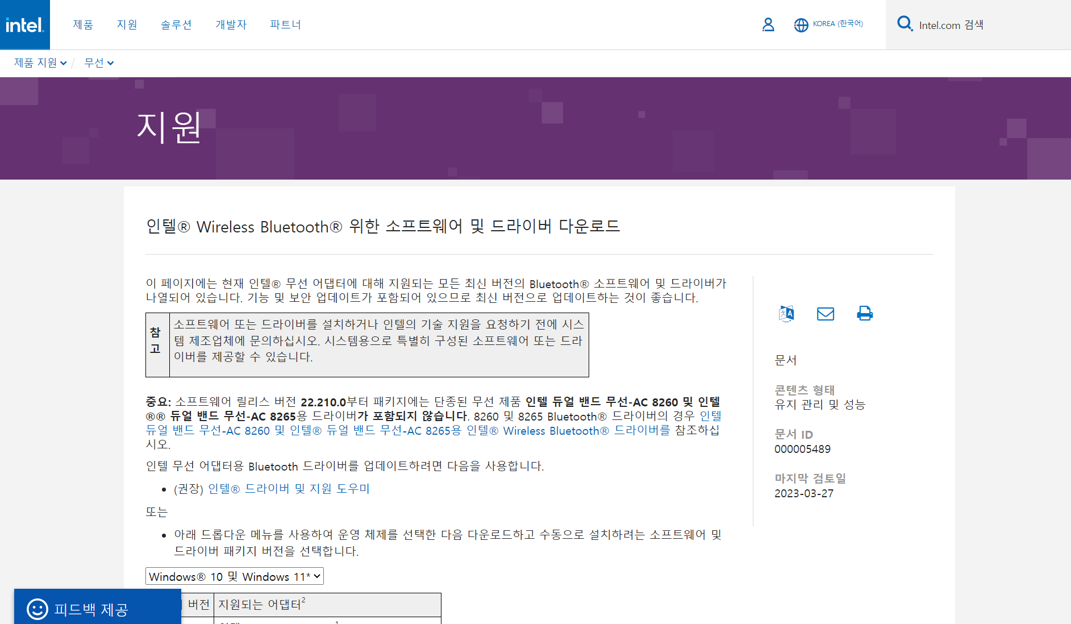1071x624 pixels.
Task: Open the Windows 10 및 Windows 11 dropdown
Action: [235, 576]
